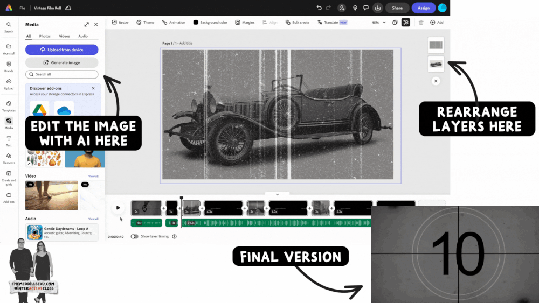Click the info icon beside layer timing
539x303 pixels.
click(x=174, y=236)
